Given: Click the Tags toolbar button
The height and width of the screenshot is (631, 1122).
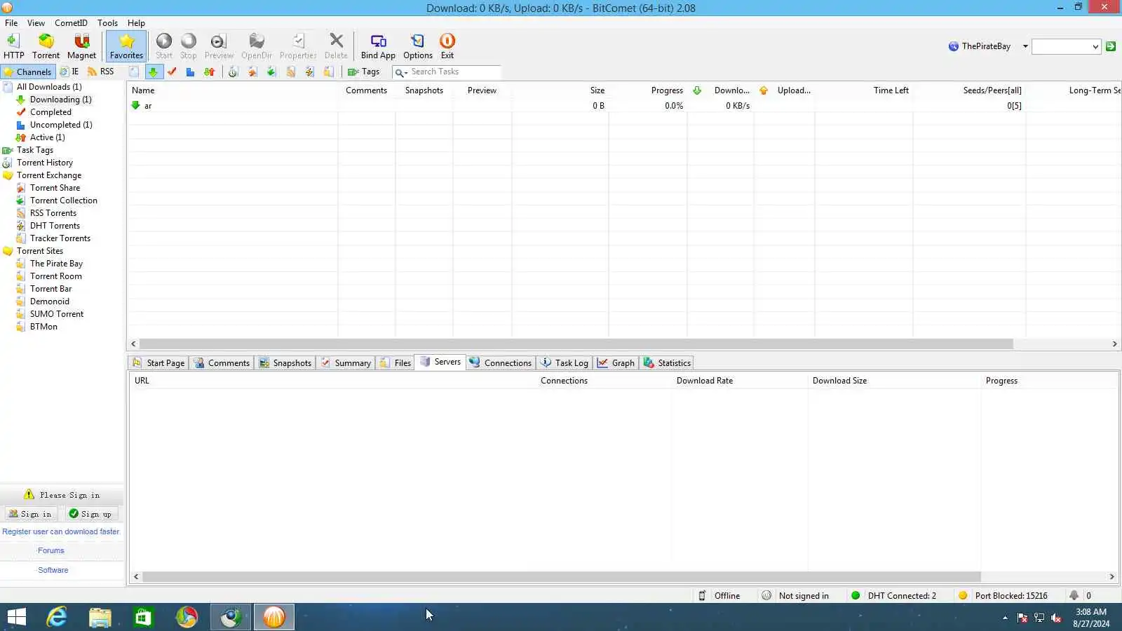Looking at the screenshot, I should click(364, 72).
